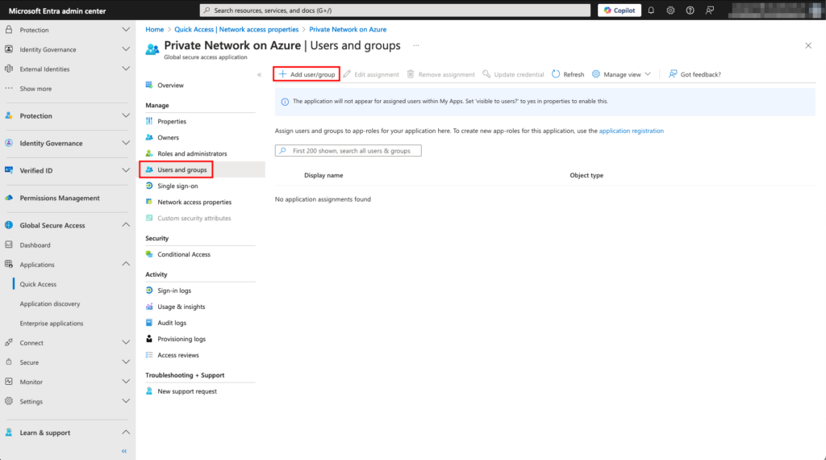Click Add user/group button

coord(307,74)
